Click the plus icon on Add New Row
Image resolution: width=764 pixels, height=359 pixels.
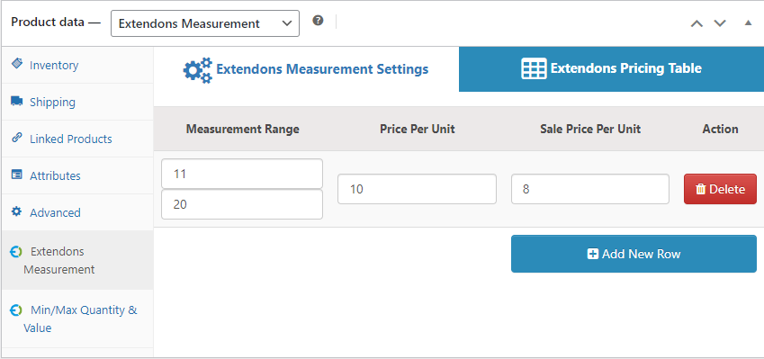point(592,254)
